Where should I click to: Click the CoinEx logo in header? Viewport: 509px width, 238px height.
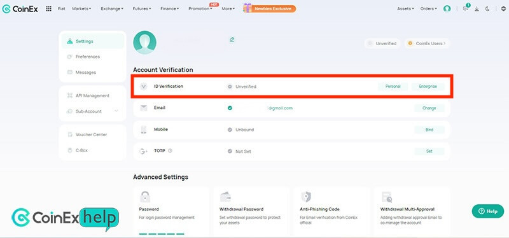20,9
